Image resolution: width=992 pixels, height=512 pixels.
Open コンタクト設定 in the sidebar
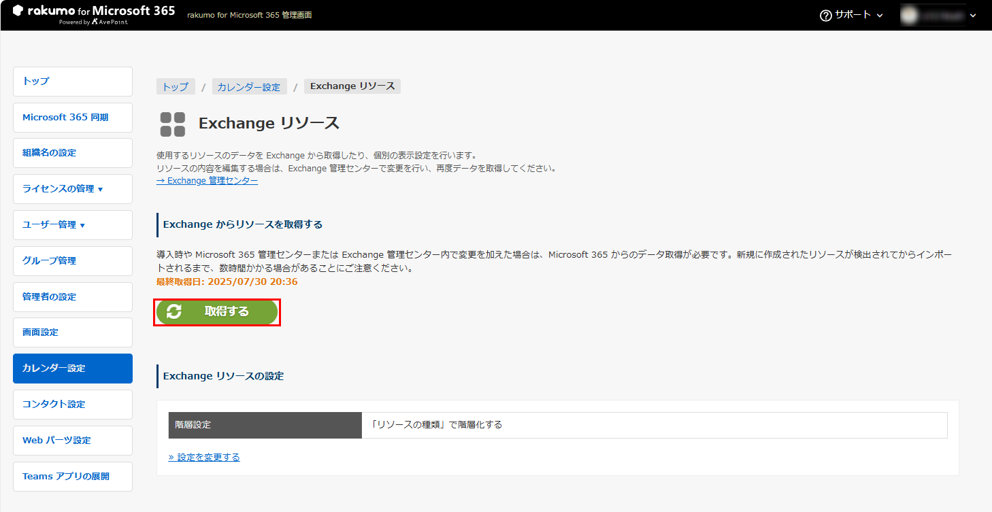coord(73,405)
